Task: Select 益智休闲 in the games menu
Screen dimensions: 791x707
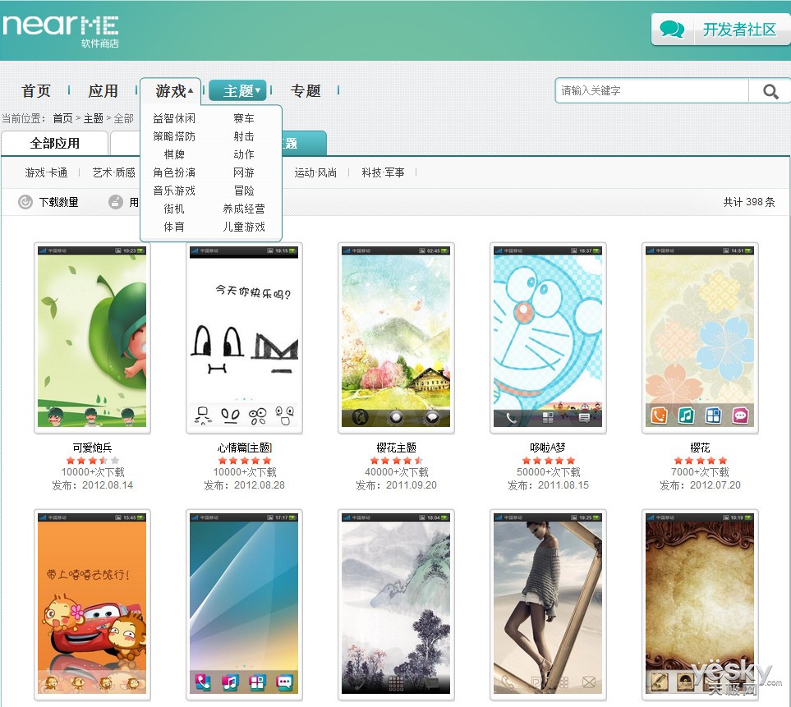Action: [x=174, y=118]
